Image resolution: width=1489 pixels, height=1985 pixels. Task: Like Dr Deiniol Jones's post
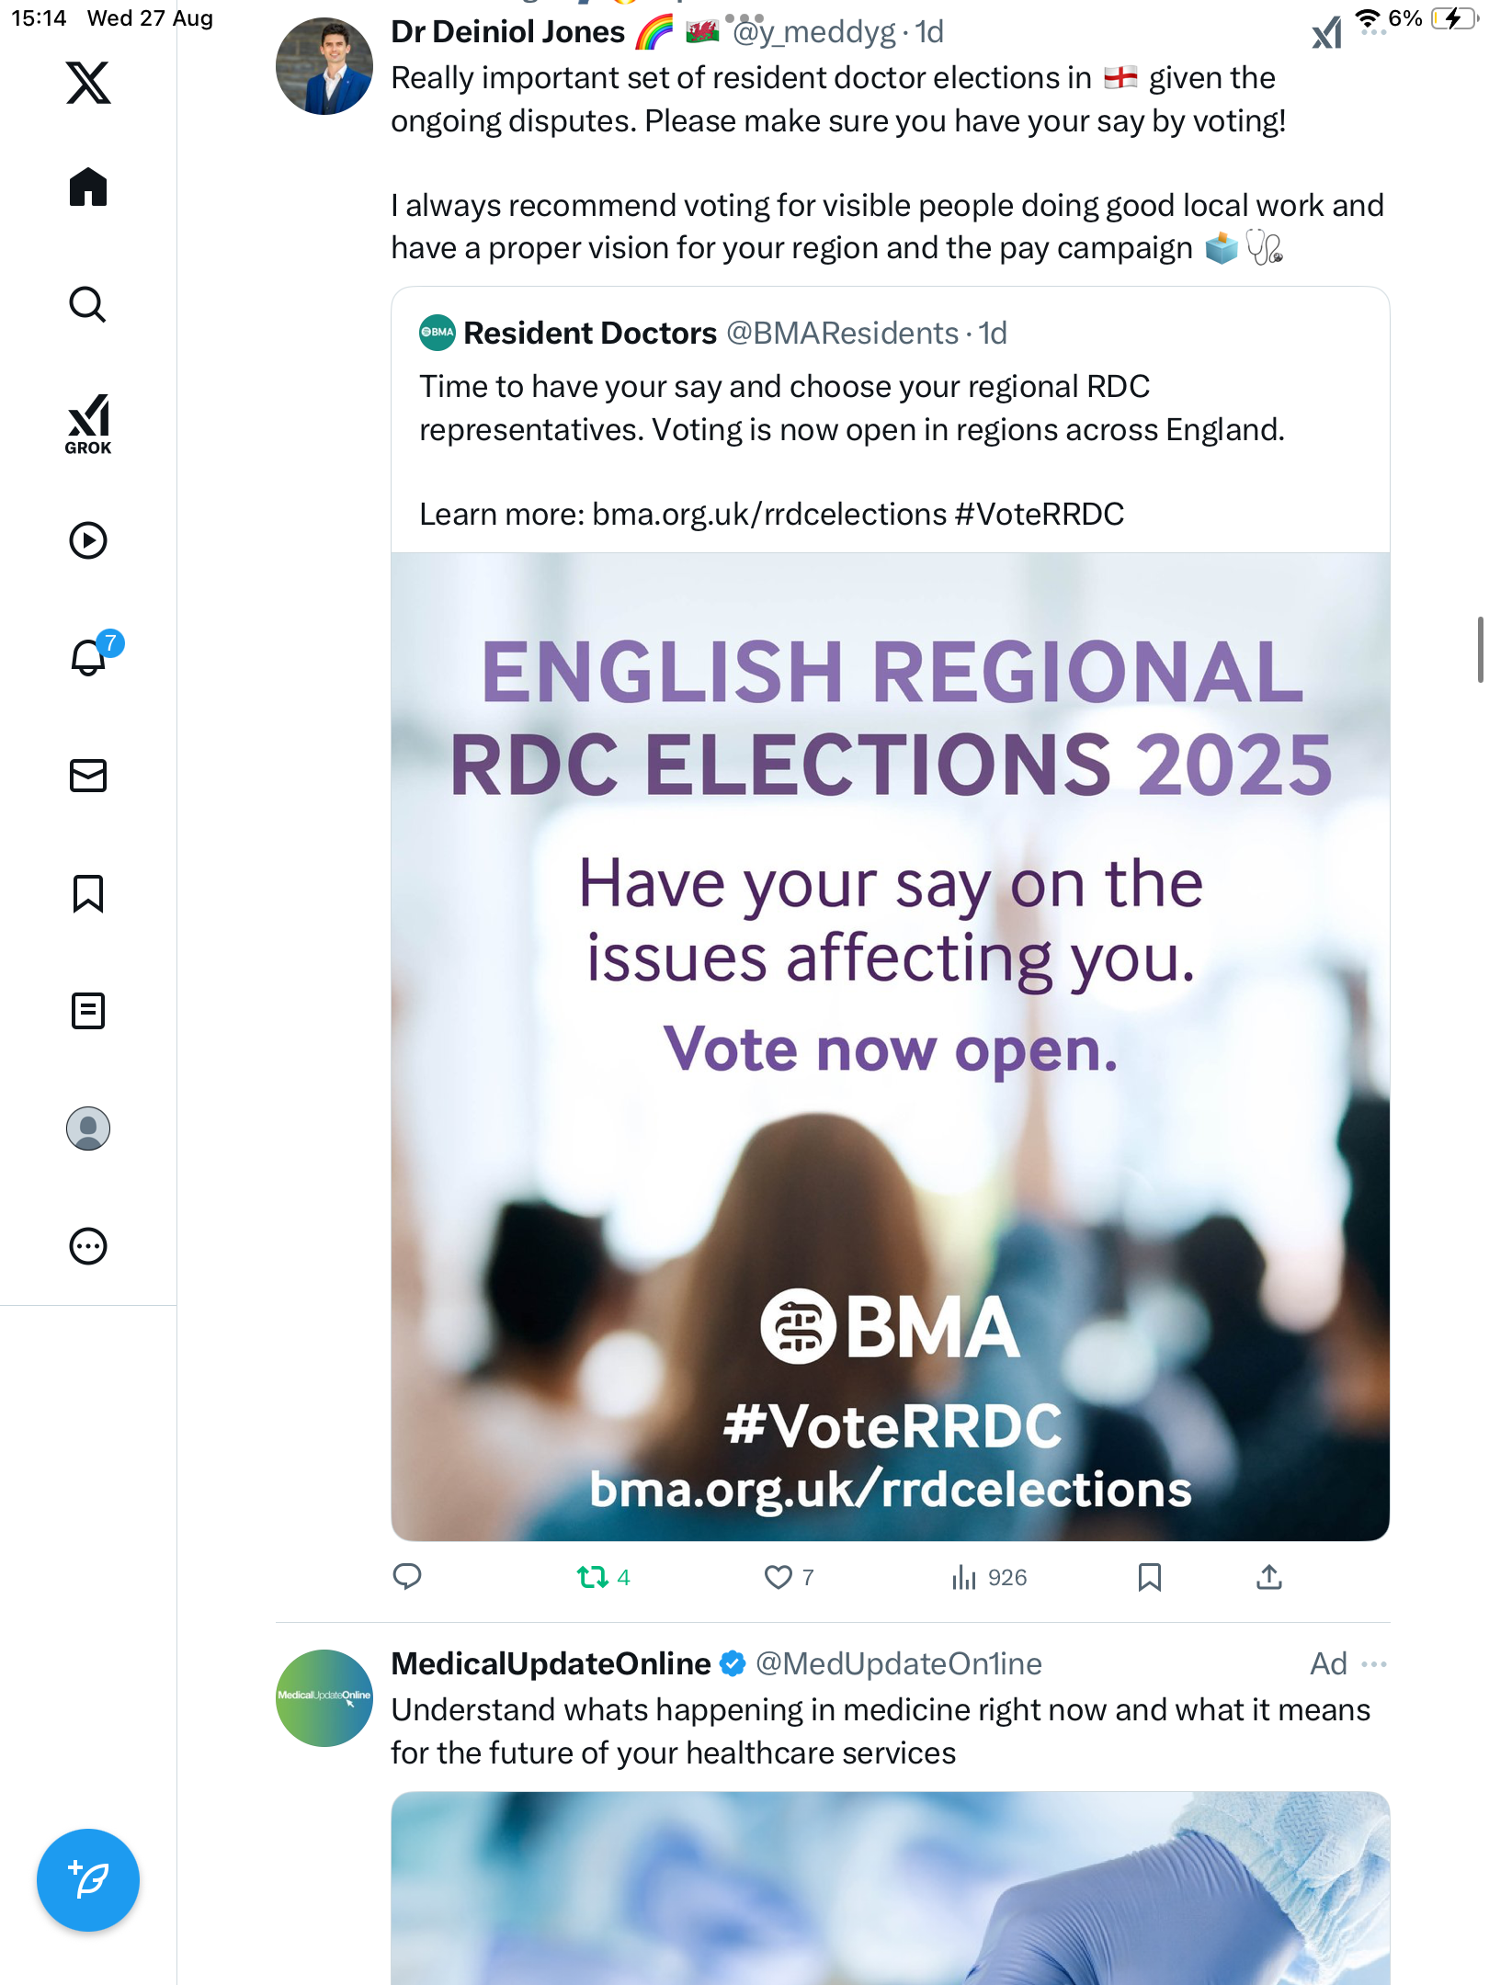(778, 1577)
